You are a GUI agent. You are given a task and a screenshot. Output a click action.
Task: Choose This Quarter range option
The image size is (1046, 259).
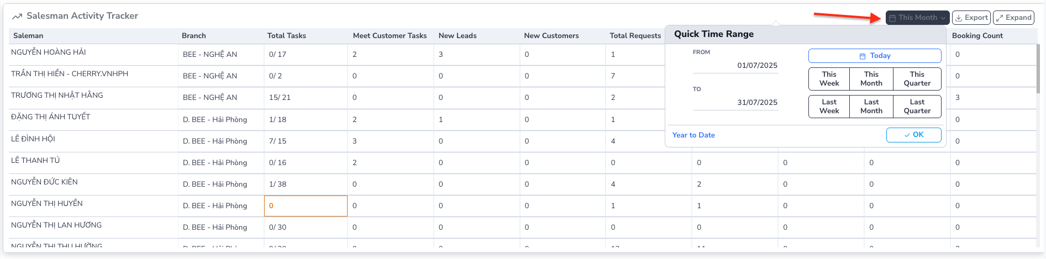[x=917, y=79]
